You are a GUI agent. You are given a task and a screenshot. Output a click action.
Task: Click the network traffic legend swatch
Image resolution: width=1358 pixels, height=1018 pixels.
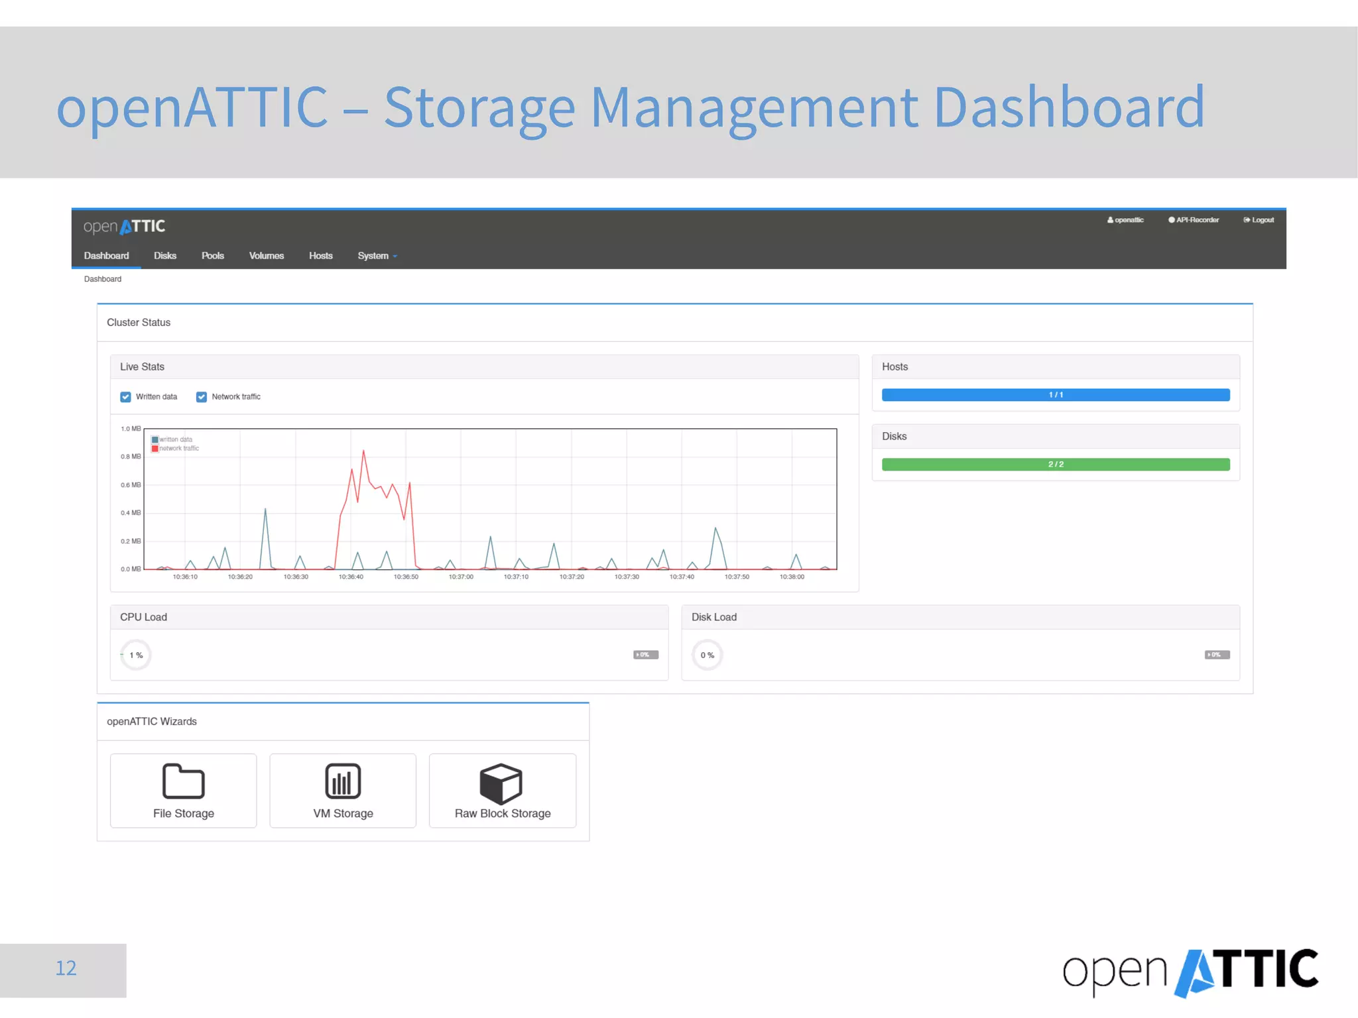155,449
